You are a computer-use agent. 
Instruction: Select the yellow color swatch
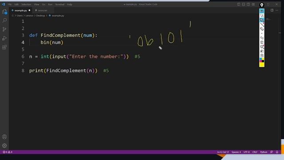tap(262, 64)
